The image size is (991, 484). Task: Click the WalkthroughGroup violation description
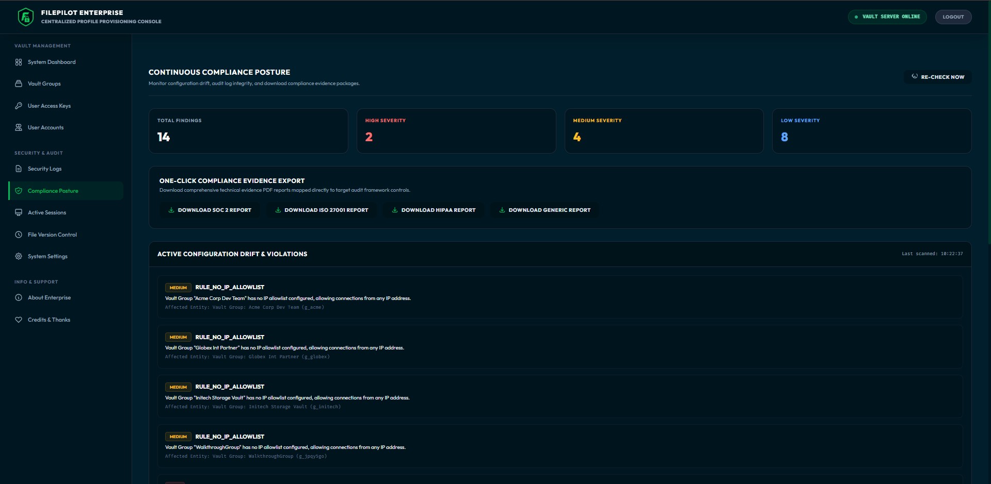tap(285, 447)
